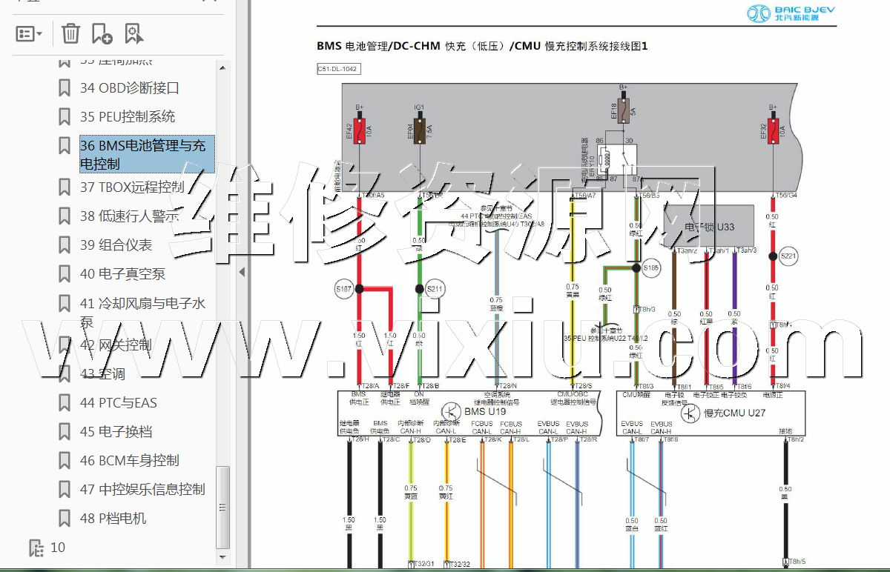
Task: Click the bookmark icon beside 40 电子真空泵
Action: (65, 274)
